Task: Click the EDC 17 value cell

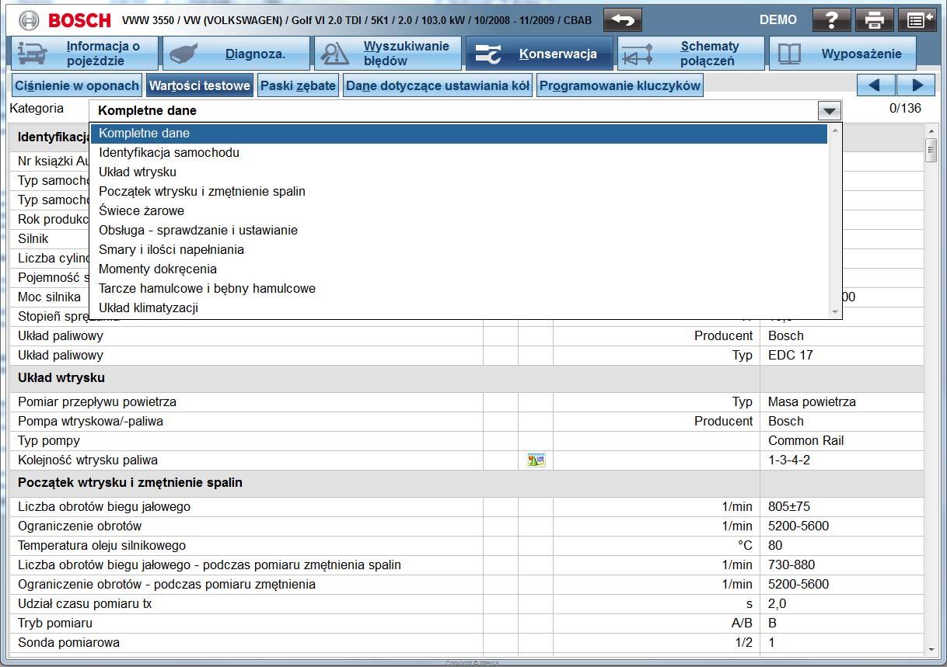Action: pos(841,355)
